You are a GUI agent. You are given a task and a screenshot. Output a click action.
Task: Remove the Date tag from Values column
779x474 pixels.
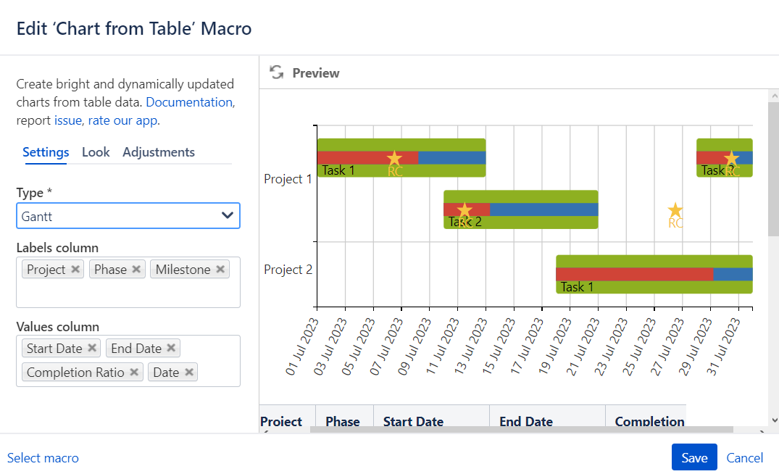[x=189, y=372]
